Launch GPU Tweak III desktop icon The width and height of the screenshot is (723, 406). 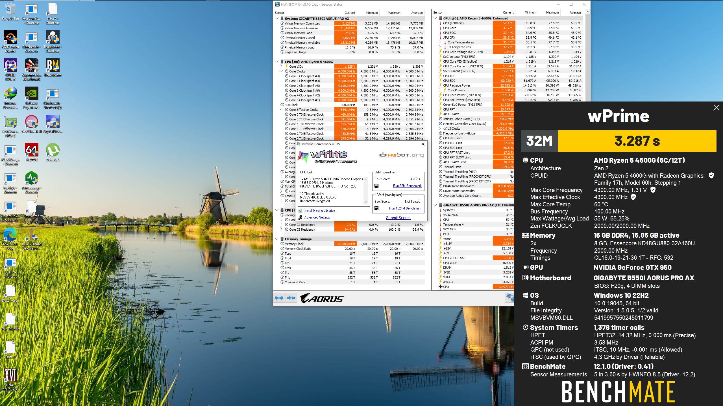[x=32, y=124]
